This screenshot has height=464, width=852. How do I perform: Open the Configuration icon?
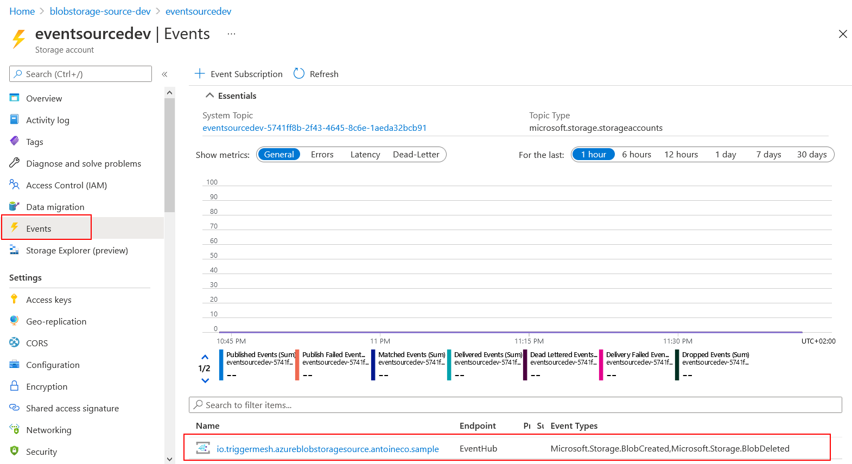pyautogui.click(x=15, y=364)
